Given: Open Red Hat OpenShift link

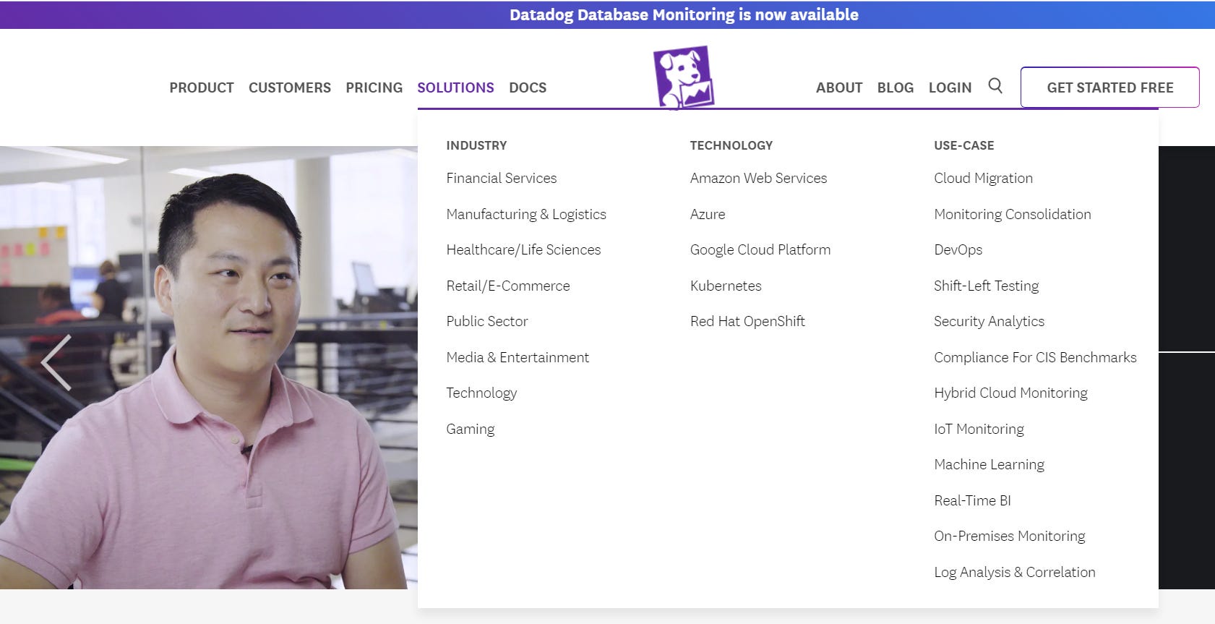Looking at the screenshot, I should (x=747, y=321).
